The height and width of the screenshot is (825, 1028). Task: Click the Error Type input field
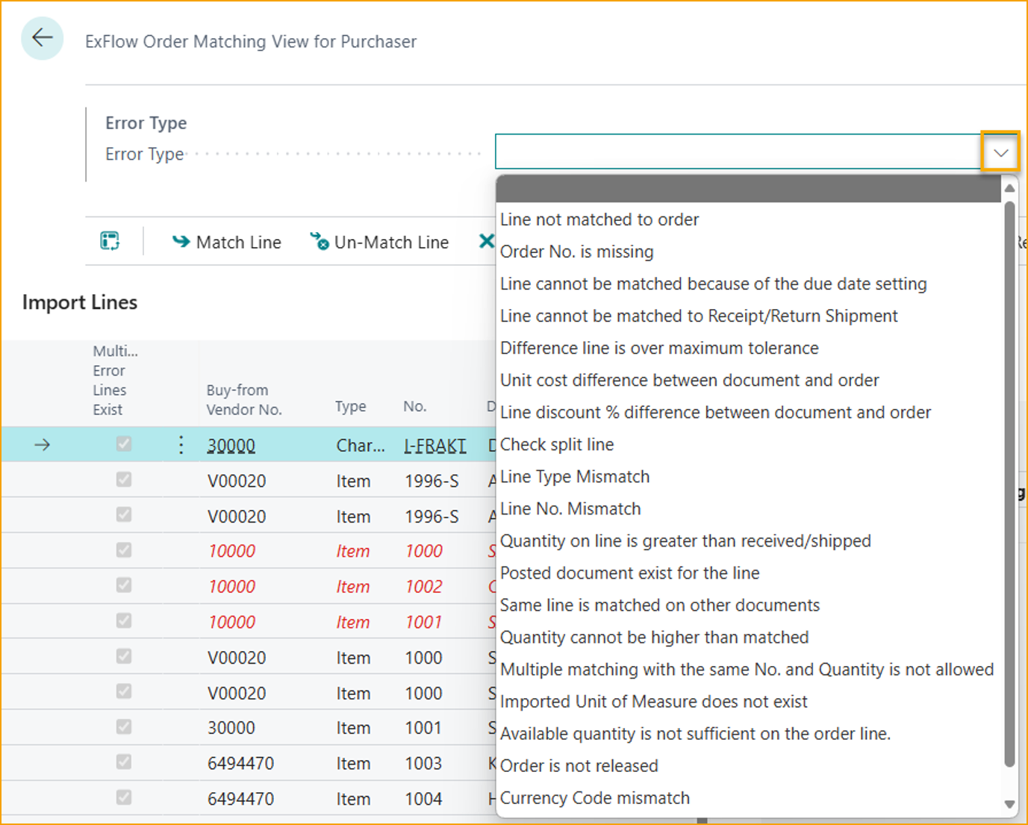(x=737, y=152)
